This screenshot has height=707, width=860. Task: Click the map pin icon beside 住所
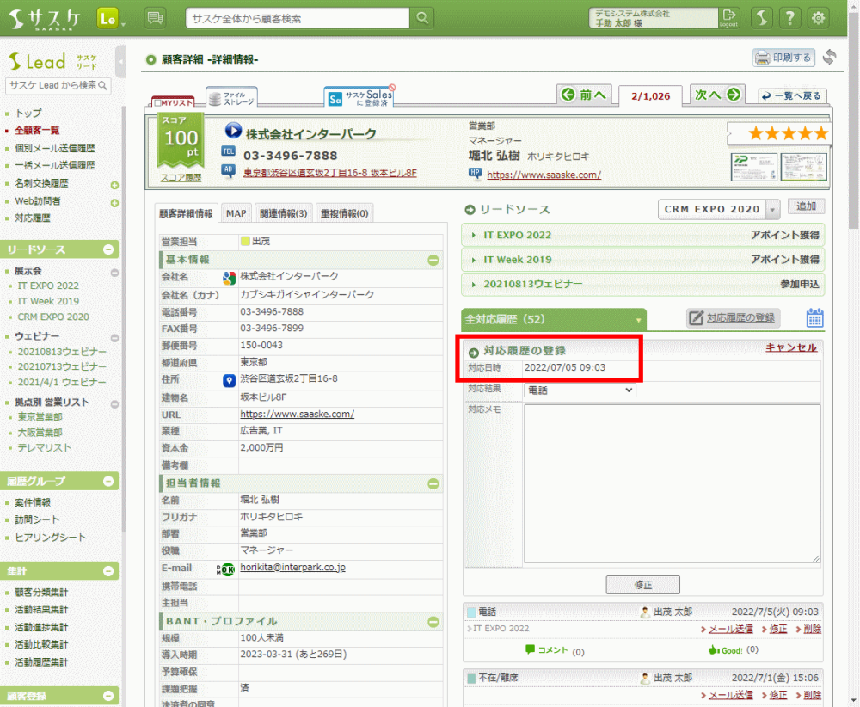tap(229, 380)
